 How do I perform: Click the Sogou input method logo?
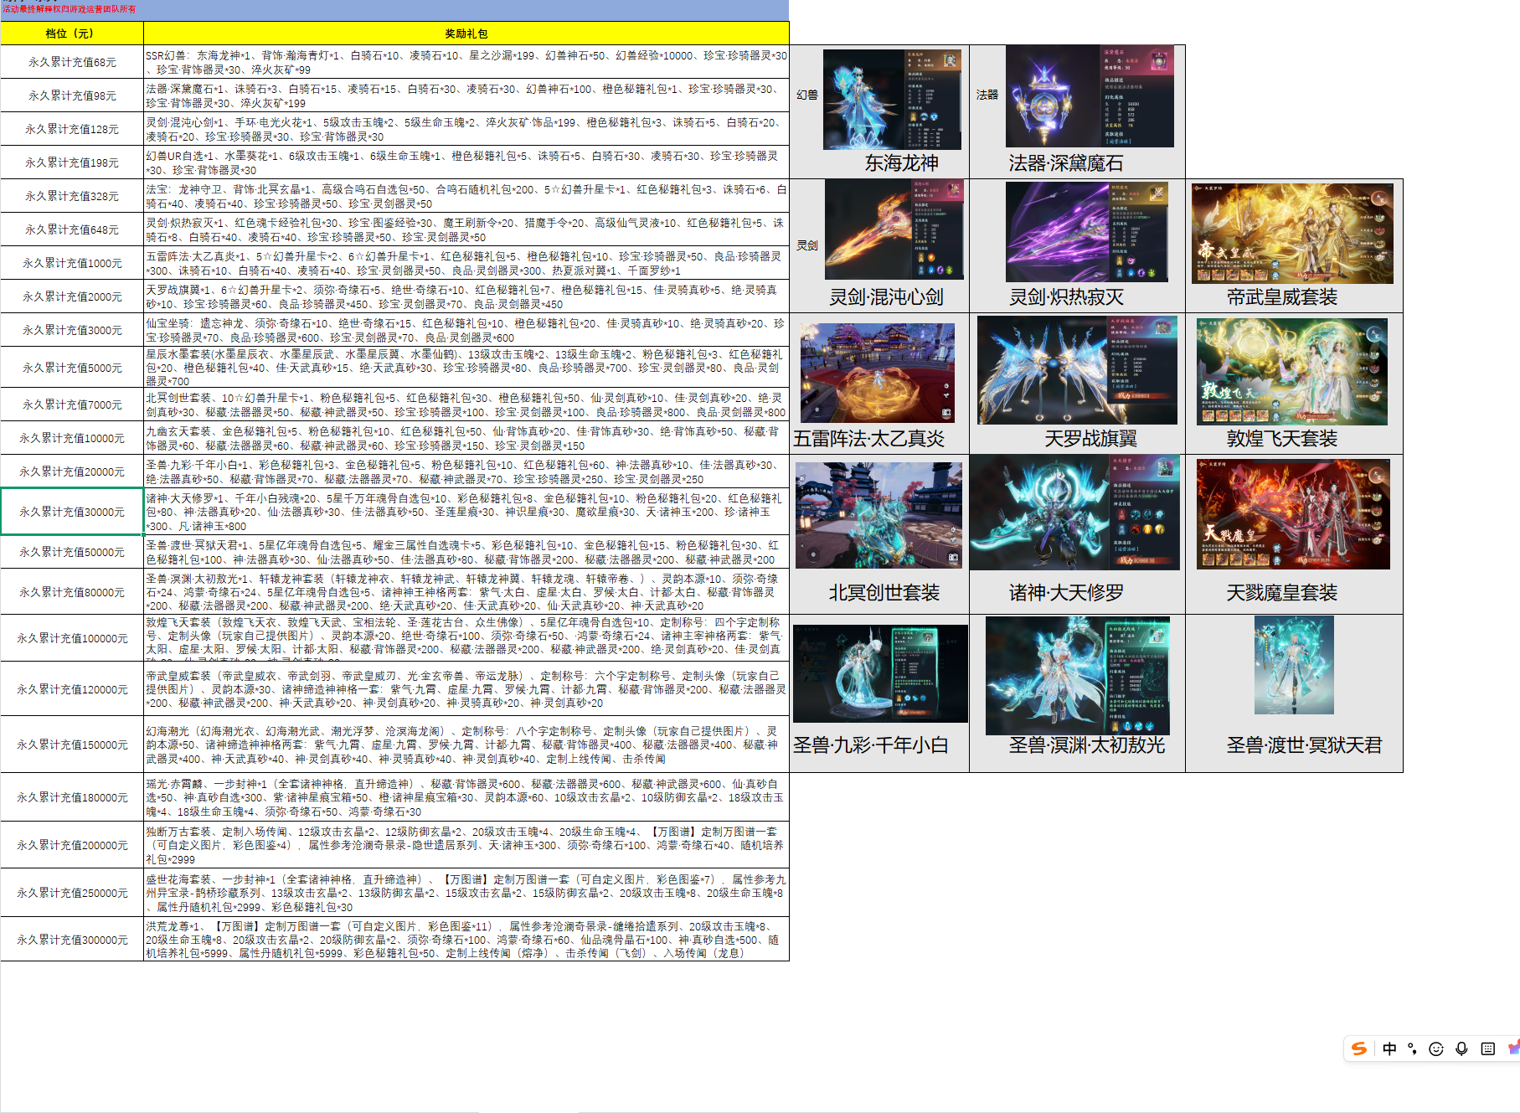[1359, 1049]
